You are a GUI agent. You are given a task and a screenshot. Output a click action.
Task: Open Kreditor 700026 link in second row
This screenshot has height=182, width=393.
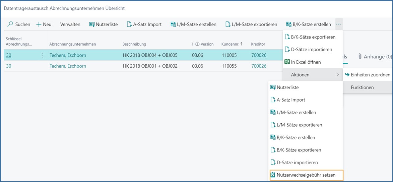(x=259, y=66)
